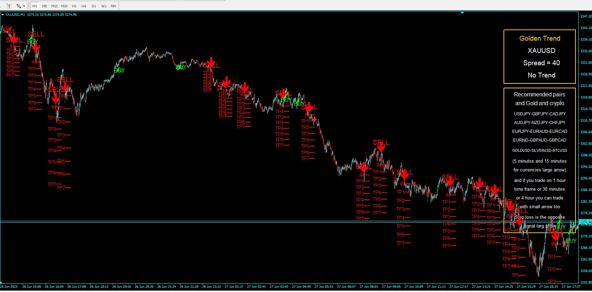
Task: Click the AUDJPY-NZDJPY-CHFJPY pairs line
Action: tap(540, 123)
